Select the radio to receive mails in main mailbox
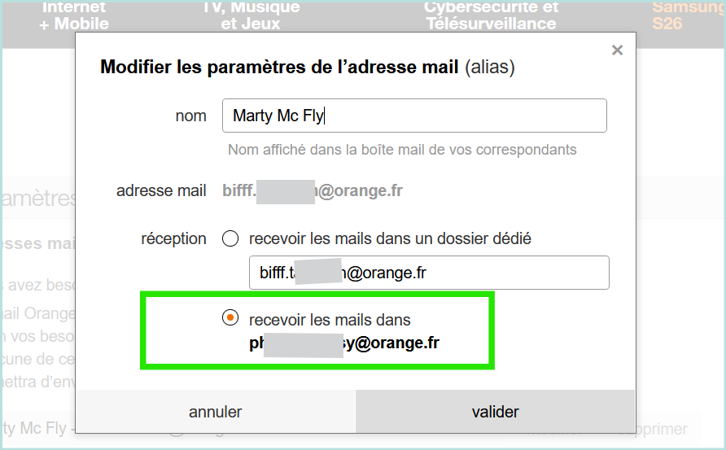Screen dimensions: 726x450 (230, 318)
